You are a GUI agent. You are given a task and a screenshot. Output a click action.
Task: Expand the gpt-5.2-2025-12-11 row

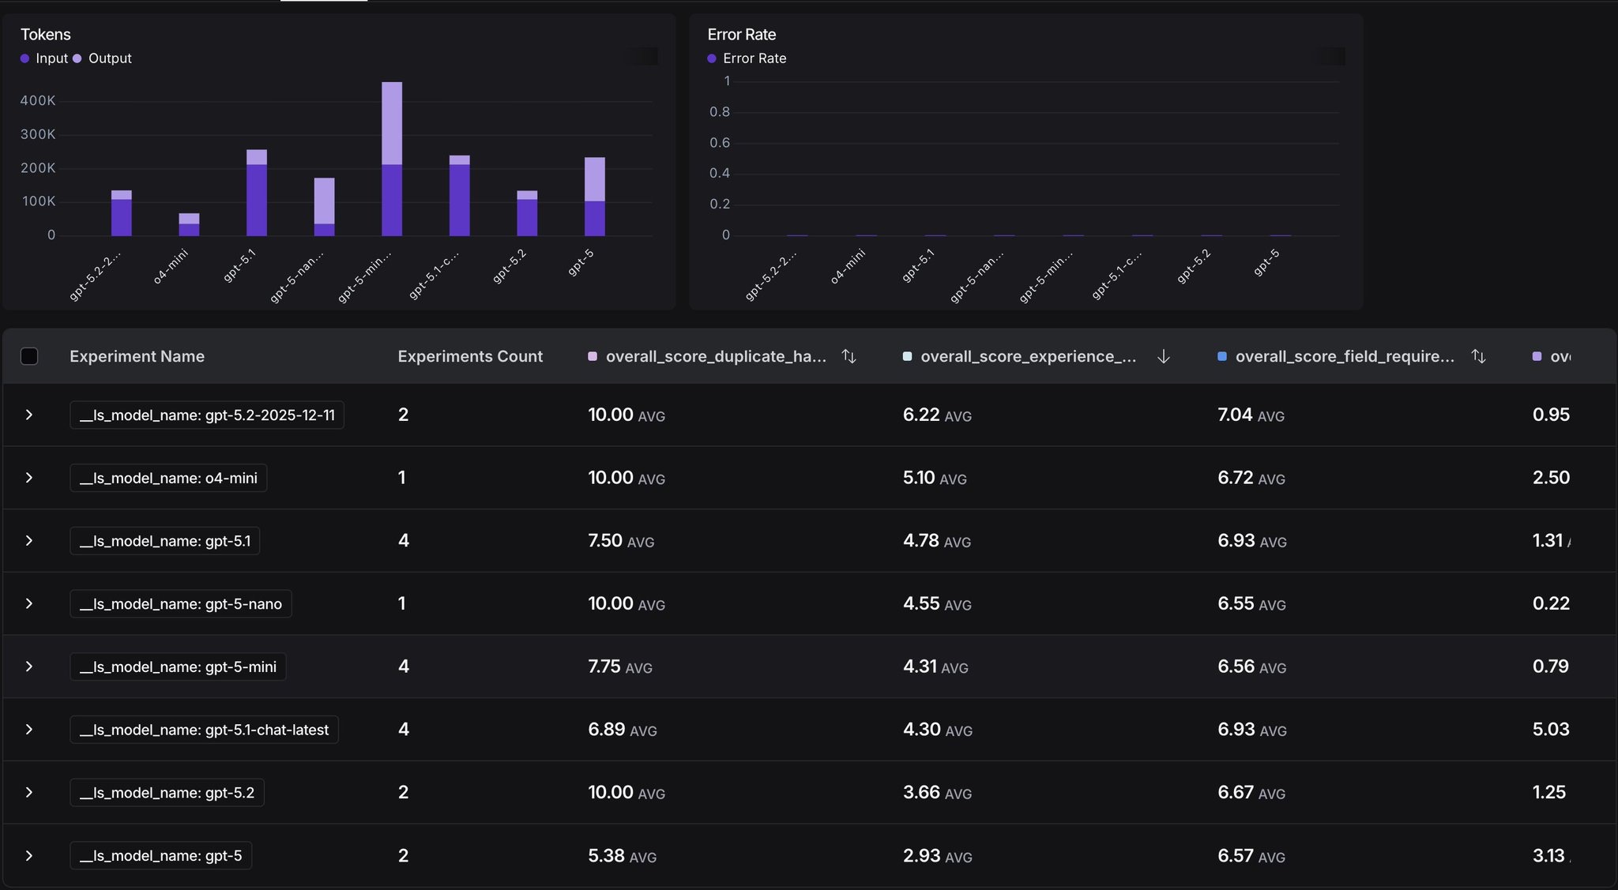29,415
